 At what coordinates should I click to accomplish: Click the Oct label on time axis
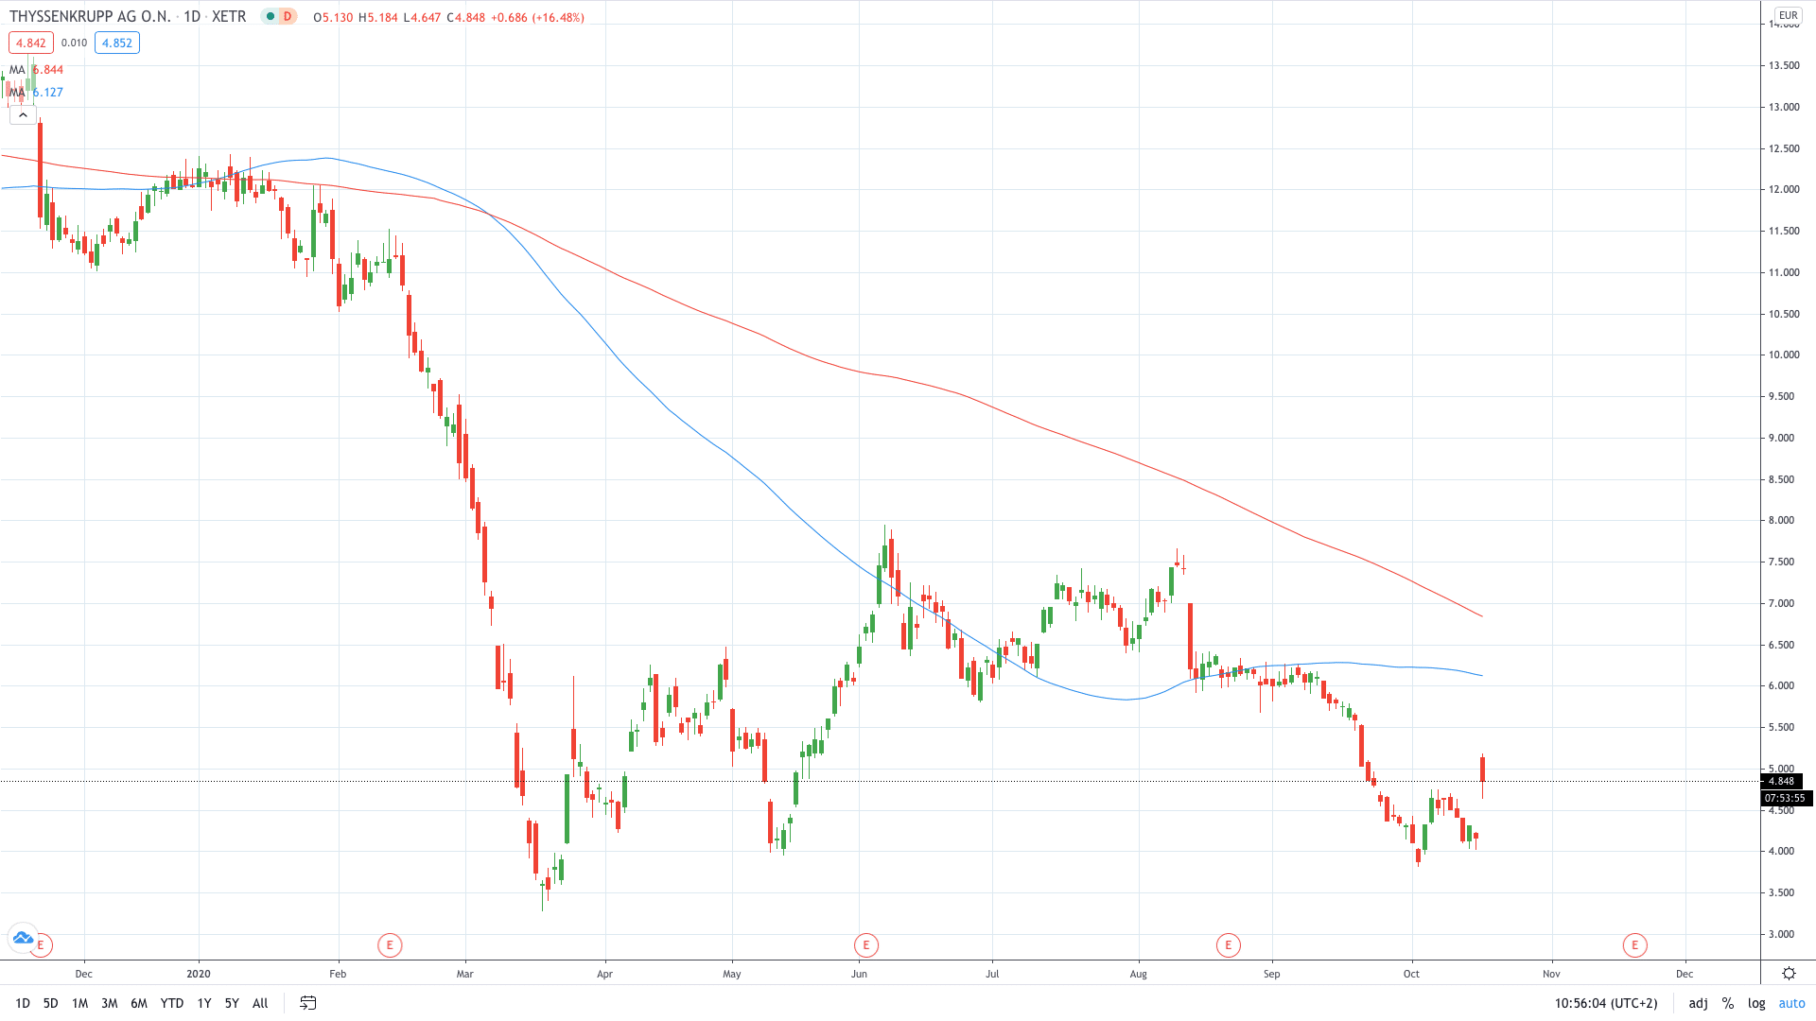[1411, 974]
